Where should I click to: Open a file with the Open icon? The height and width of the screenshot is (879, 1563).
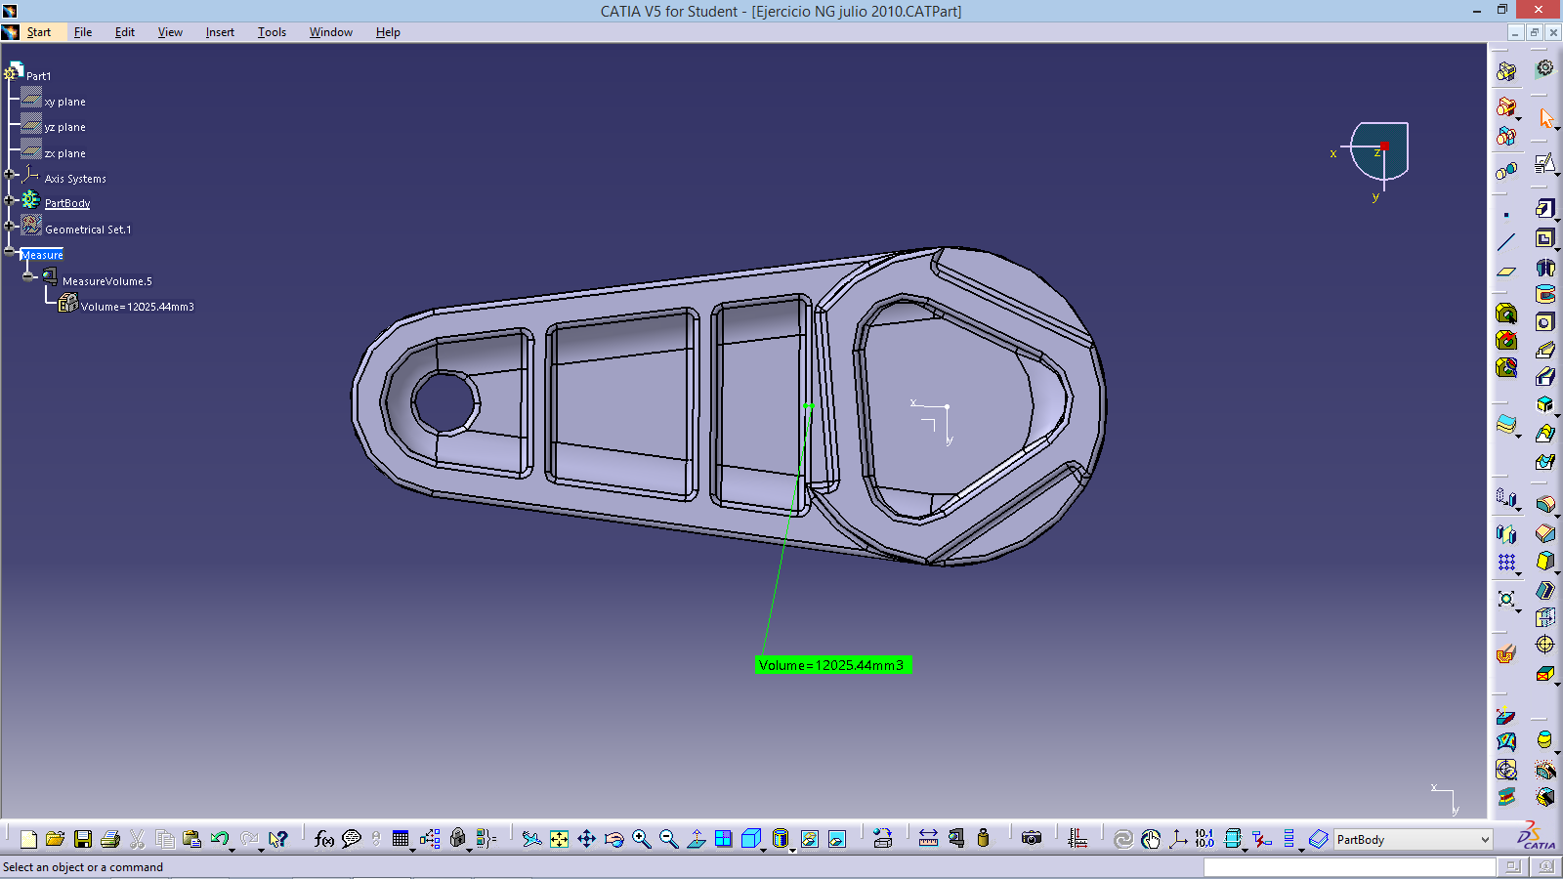click(x=56, y=839)
